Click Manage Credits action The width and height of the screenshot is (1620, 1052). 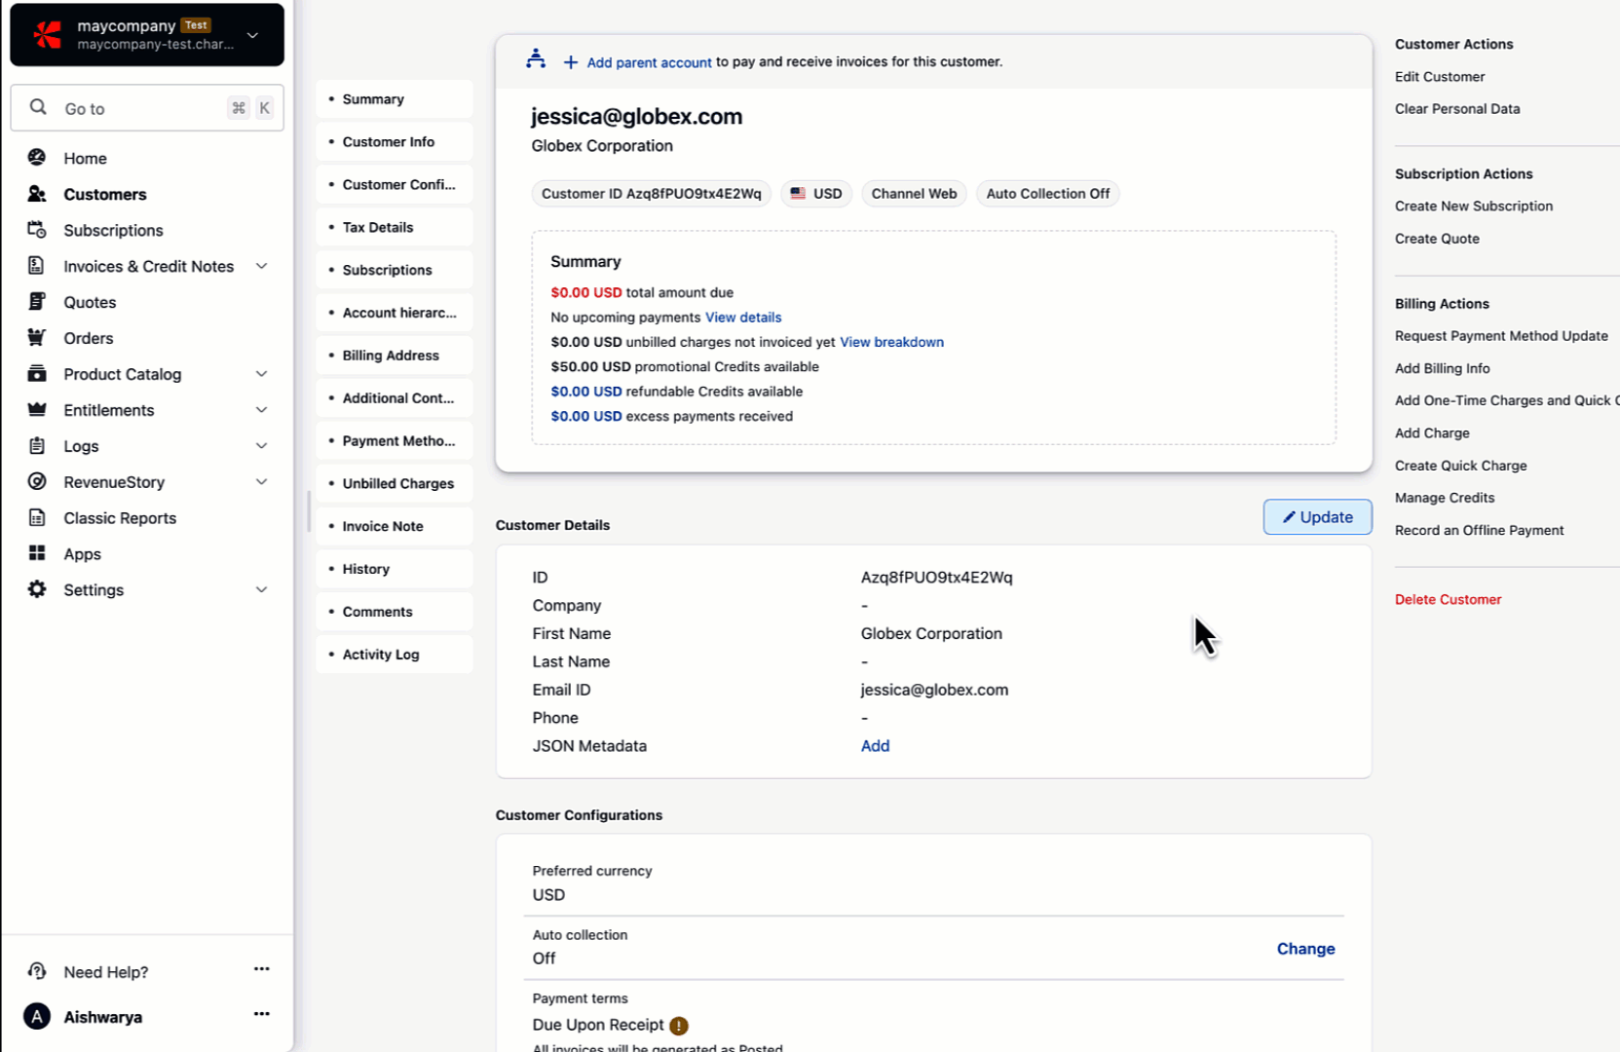1444,498
